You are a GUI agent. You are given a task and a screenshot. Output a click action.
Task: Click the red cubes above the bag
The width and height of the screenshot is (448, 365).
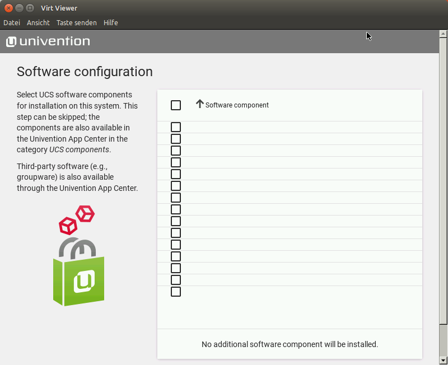tap(77, 219)
